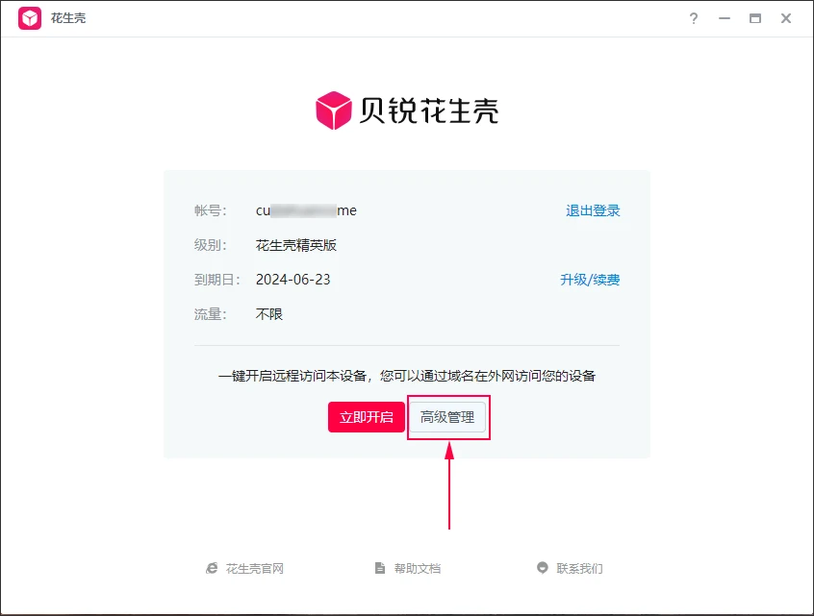Click the 花生壳精英版 level text

click(296, 245)
